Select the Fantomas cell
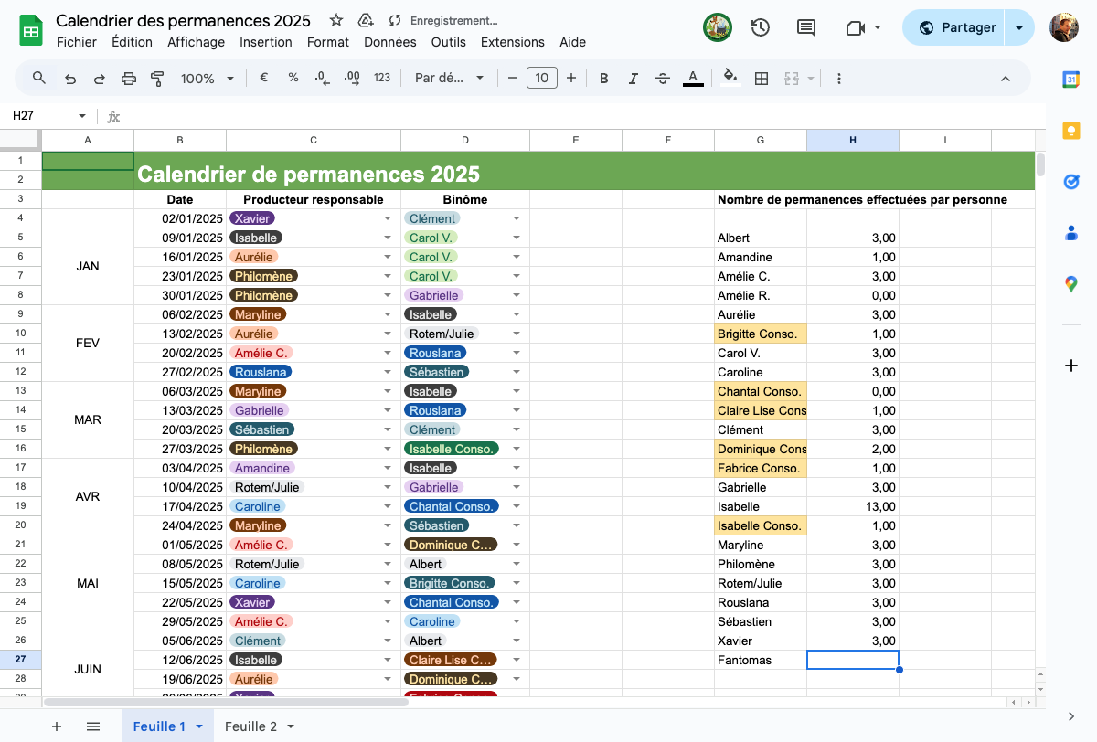This screenshot has width=1097, height=742. 761,660
